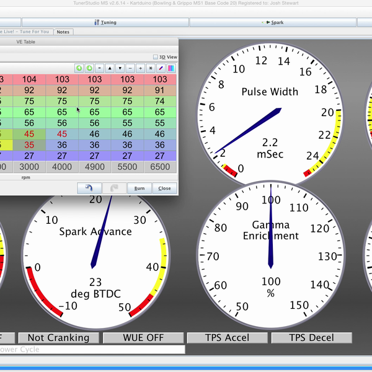Enable the 3D View checkbox
Viewport: 372px width, 372px height.
coord(156,57)
